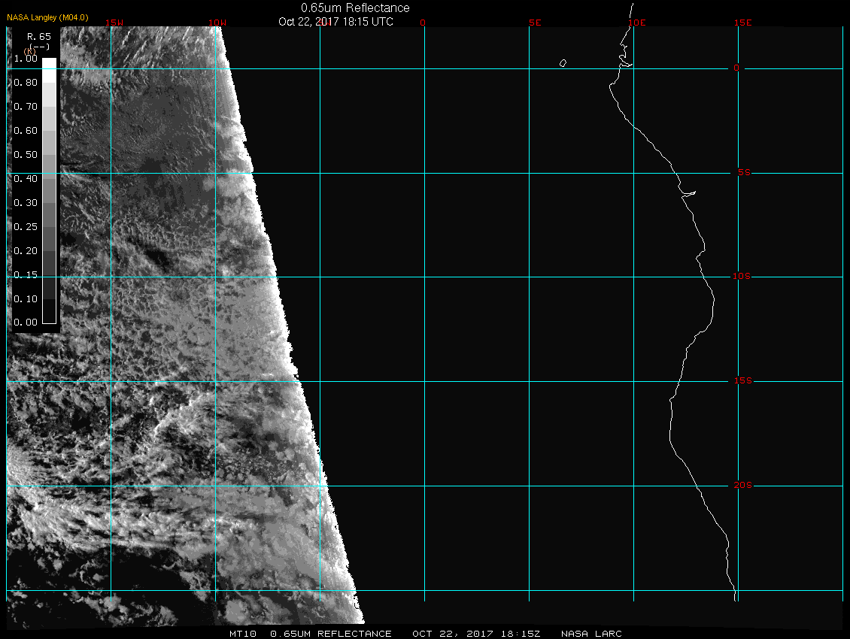Click the NASA LARC footer text
Screen dimensions: 850x639
(592, 634)
